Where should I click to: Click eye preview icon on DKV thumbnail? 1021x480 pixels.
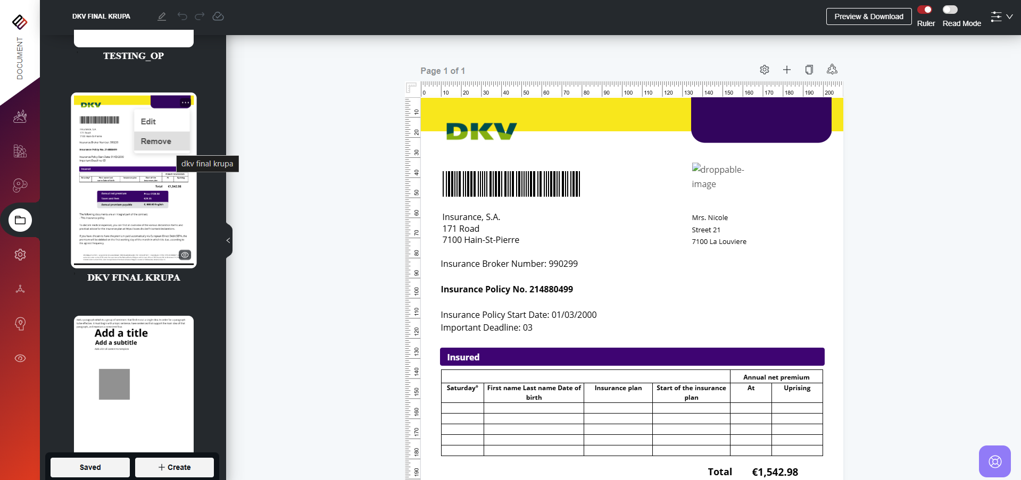tap(185, 255)
